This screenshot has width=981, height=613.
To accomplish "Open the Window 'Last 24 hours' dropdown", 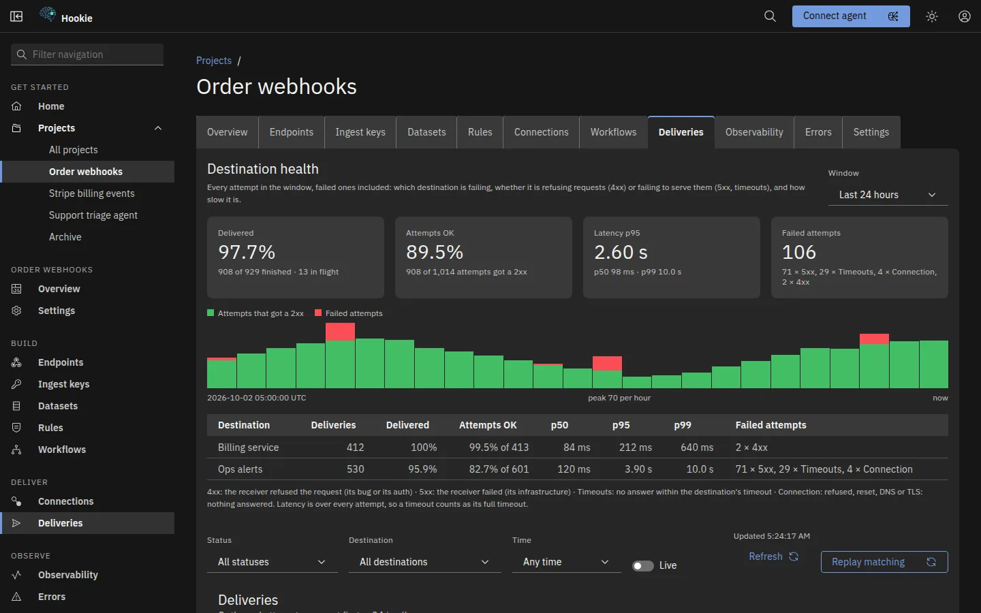I will pyautogui.click(x=888, y=195).
